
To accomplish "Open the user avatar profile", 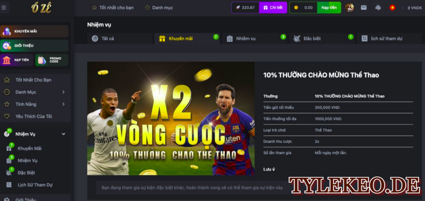I will pyautogui.click(x=349, y=7).
